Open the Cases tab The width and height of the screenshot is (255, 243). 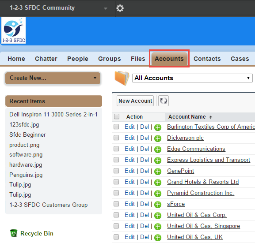pyautogui.click(x=240, y=59)
